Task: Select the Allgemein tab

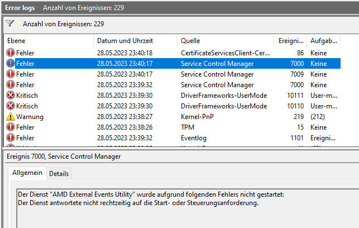Action: [x=27, y=173]
